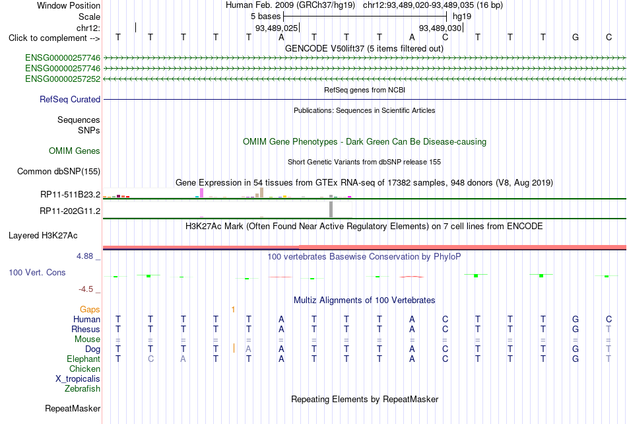Screen dimensions: 627x424
Task: Click the '5 bases' scale bar text
Action: coord(265,17)
